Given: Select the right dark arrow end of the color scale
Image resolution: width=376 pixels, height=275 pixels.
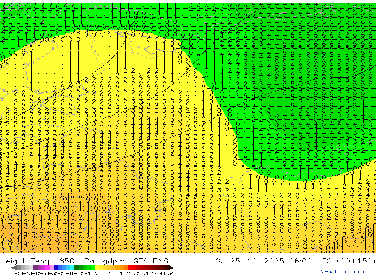Looking at the screenshot, I should coord(171,268).
